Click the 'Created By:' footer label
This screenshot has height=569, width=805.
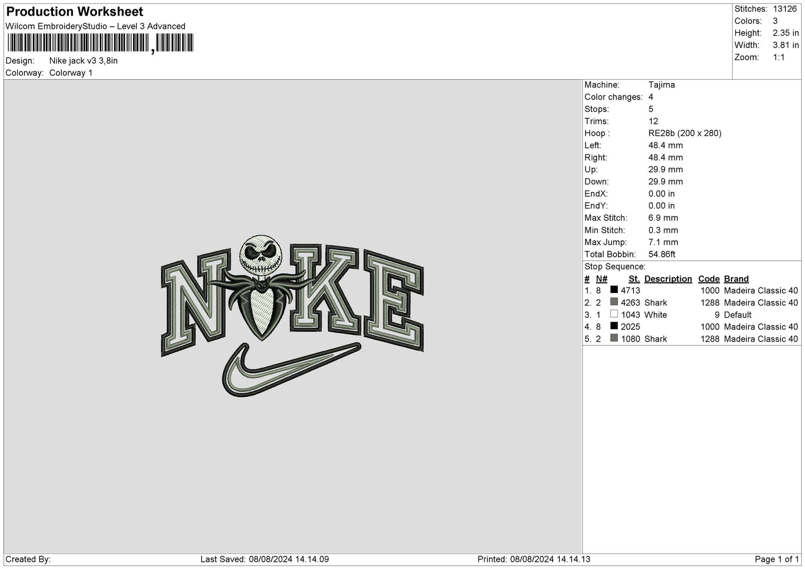point(28,559)
